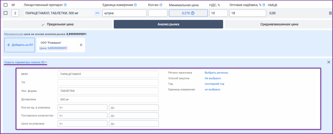
Task: Click ПАРАЦЕТАМОЛ, ТАБЛЕТКИ, 500 мг field
Action: (59, 13)
